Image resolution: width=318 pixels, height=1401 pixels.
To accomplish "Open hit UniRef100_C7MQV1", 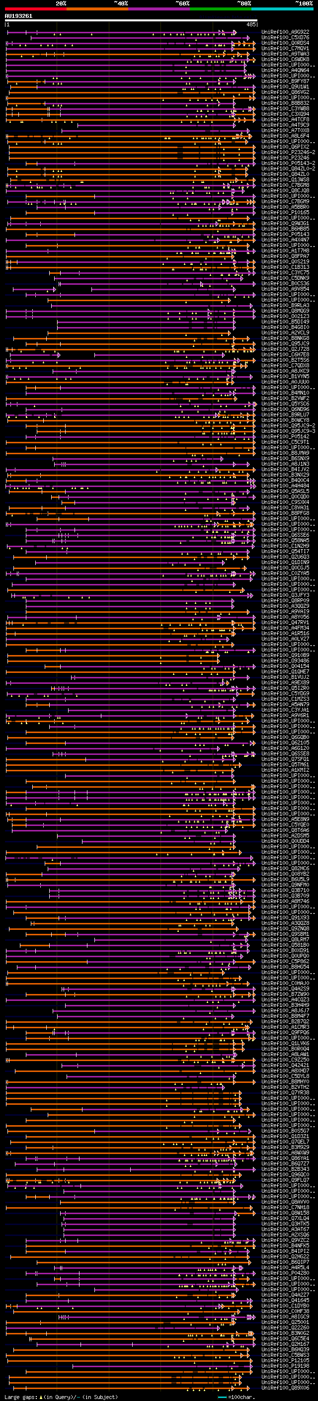I will pyautogui.click(x=285, y=48).
